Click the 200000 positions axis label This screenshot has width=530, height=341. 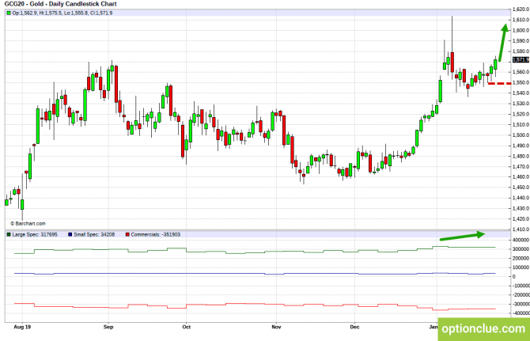[x=521, y=258]
